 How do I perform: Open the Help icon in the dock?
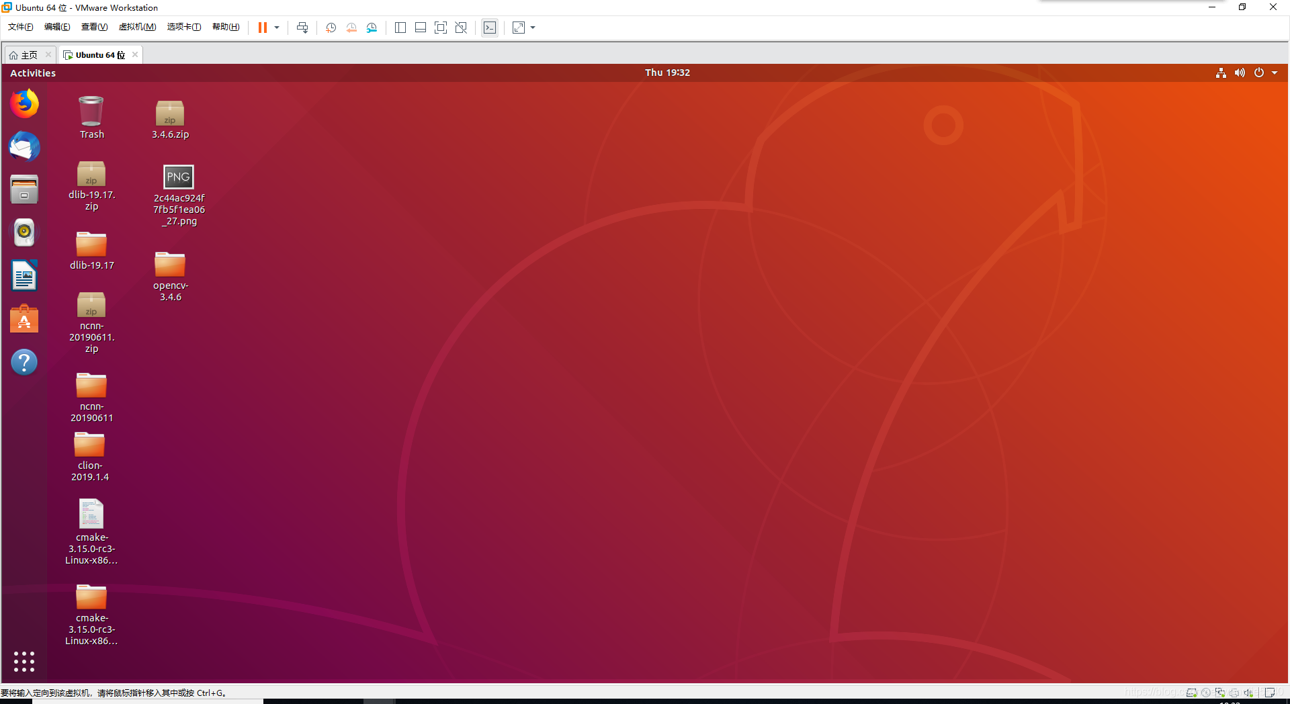coord(24,362)
